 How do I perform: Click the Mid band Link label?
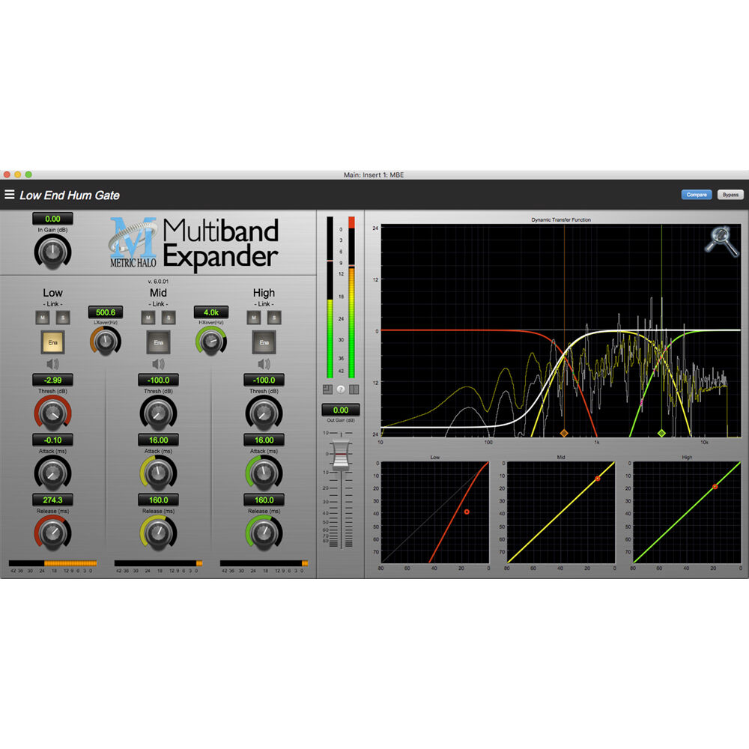(158, 304)
